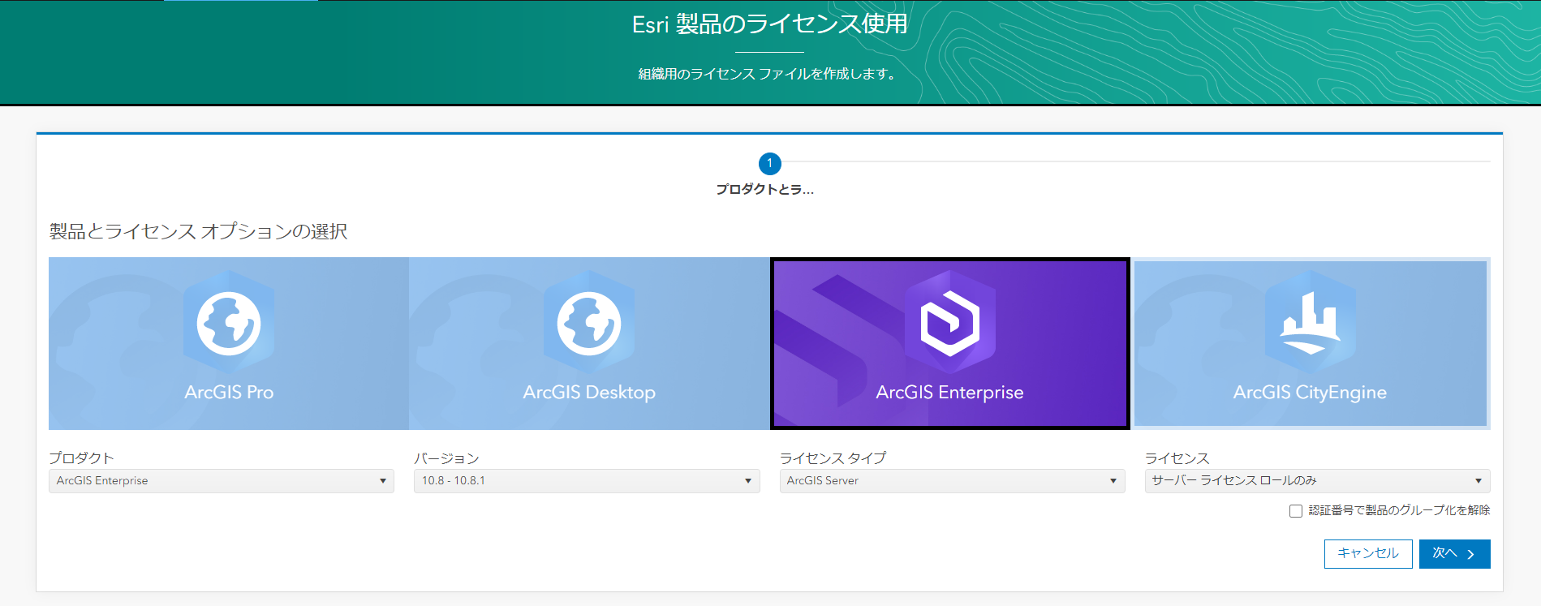This screenshot has height=606, width=1541.
Task: Expand the ライセンス dropdown for server role
Action: click(1316, 481)
